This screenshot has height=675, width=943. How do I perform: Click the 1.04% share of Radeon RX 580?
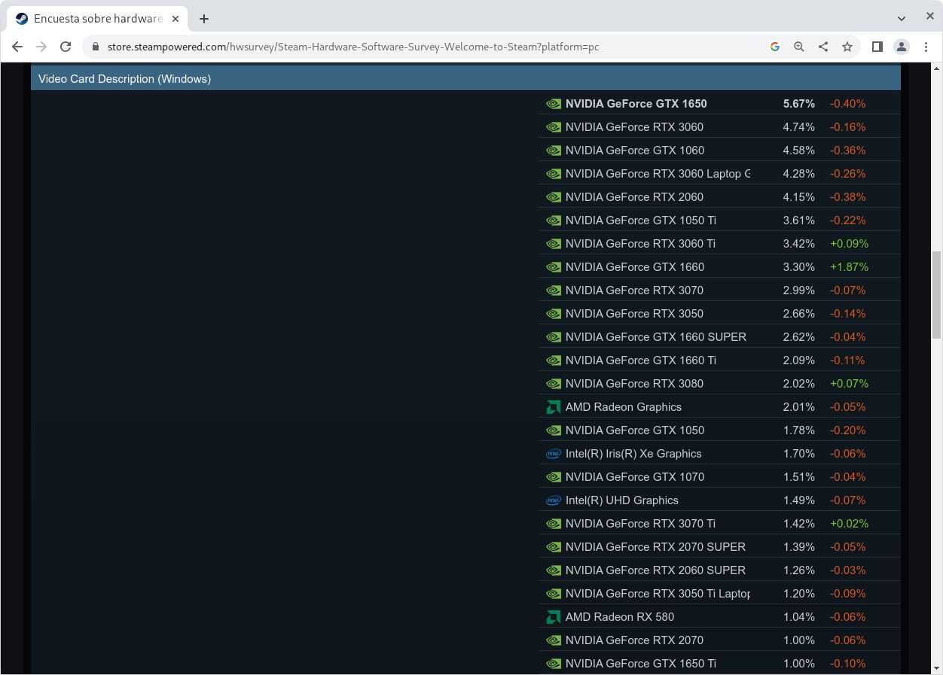pyautogui.click(x=799, y=617)
